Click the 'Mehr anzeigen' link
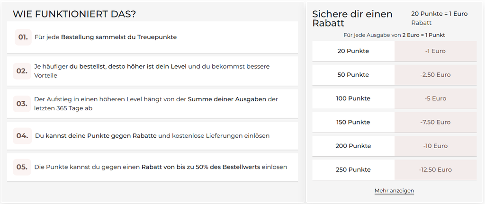The height and width of the screenshot is (204, 485). click(x=394, y=191)
